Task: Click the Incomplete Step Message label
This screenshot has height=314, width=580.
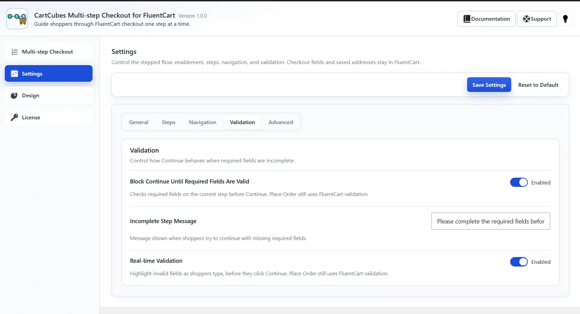Action: [163, 221]
